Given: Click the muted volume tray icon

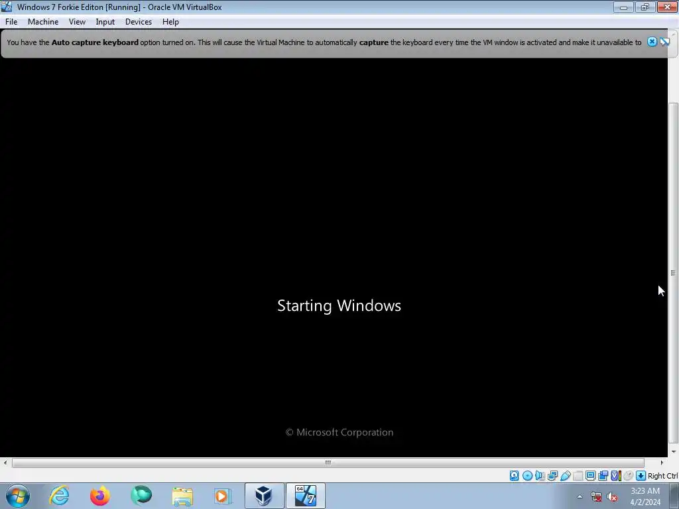Looking at the screenshot, I should 612,497.
